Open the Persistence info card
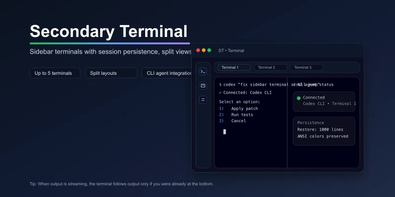This screenshot has width=395, height=197. coord(324,131)
